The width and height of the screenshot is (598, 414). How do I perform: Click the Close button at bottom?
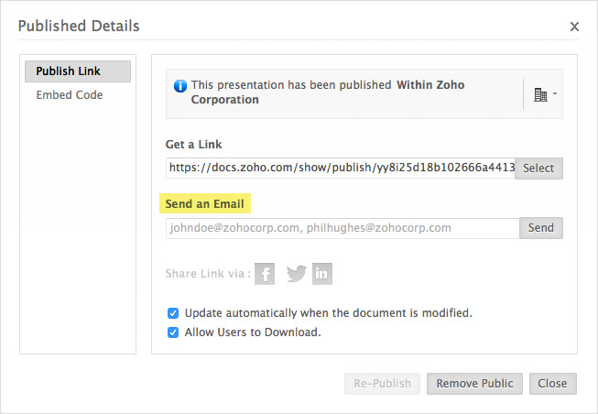click(552, 384)
